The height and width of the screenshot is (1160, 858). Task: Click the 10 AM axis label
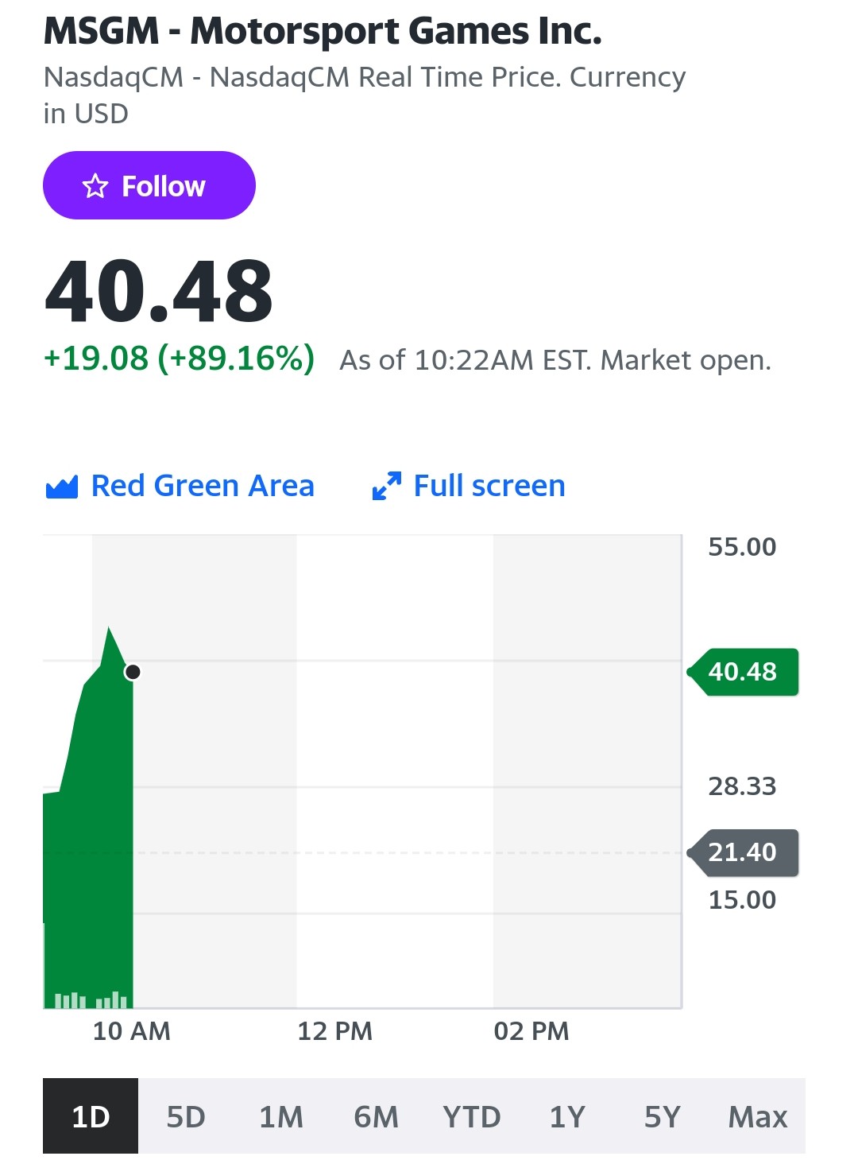pos(132,1031)
